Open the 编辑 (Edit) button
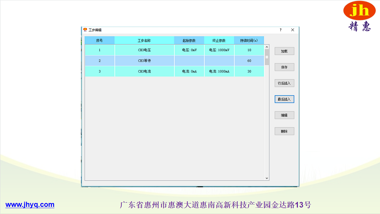The image size is (380, 214). (284, 115)
